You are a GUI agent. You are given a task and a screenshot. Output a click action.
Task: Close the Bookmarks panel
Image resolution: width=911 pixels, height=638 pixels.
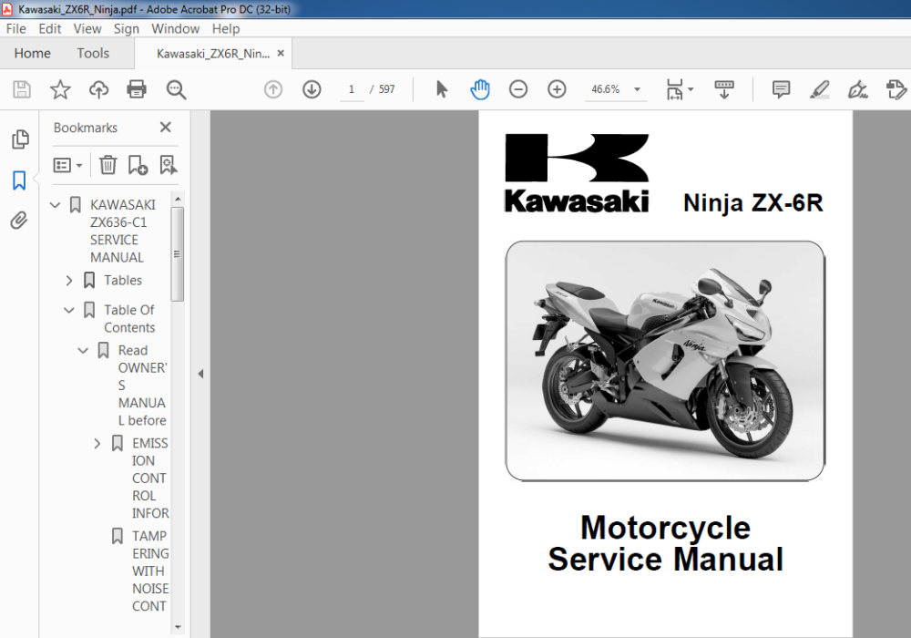[166, 128]
